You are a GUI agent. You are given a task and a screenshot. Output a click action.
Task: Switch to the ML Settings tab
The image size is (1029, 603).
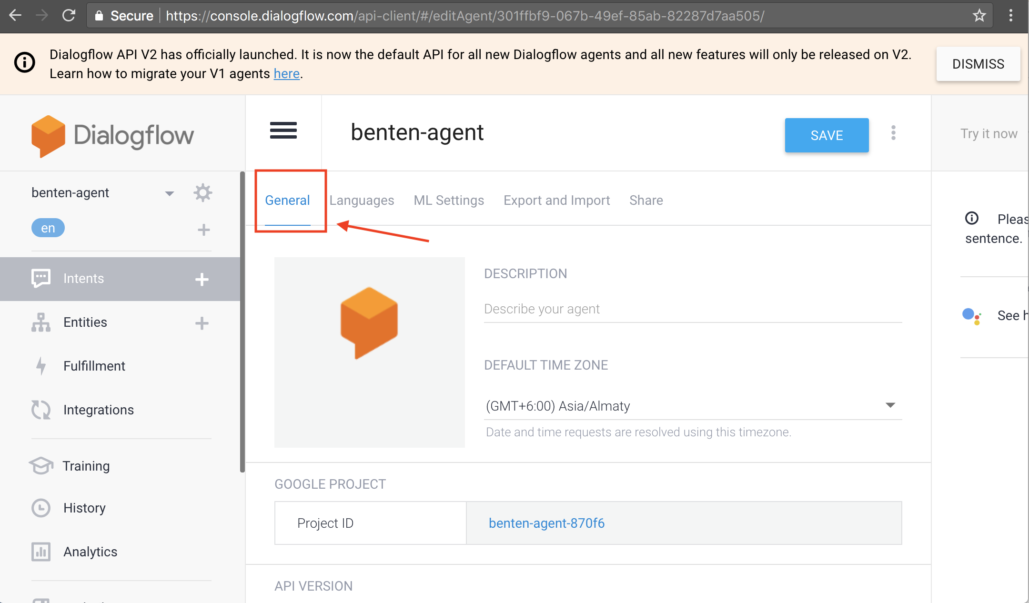[449, 200]
